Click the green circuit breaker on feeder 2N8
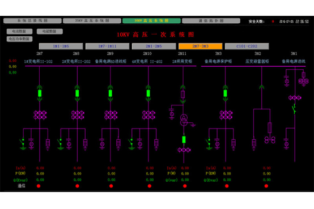This screenshot has height=209, width=314. (x=77, y=93)
